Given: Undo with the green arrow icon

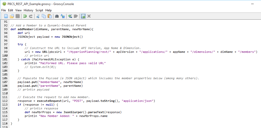Looking at the screenshot, I should [x=25, y=16].
